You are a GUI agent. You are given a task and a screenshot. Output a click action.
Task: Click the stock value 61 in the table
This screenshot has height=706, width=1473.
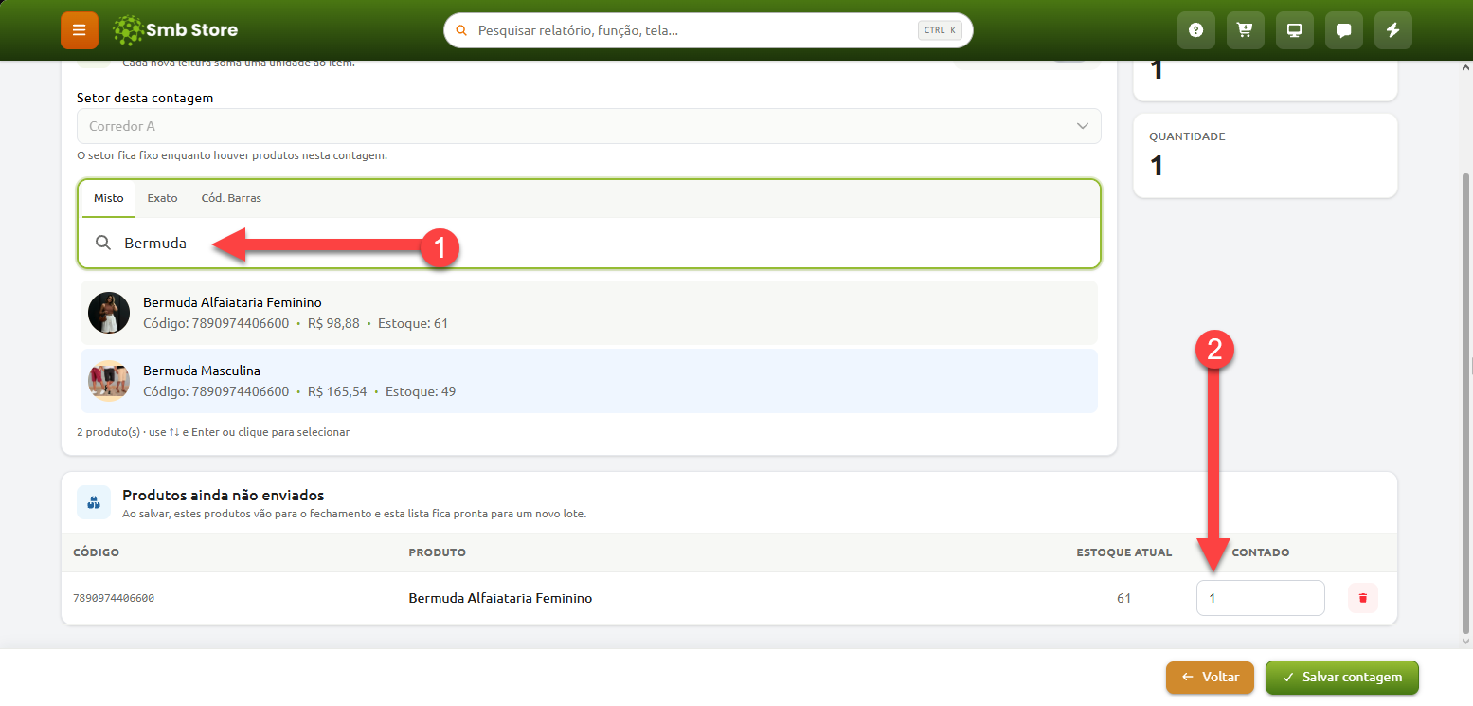[x=1123, y=598]
